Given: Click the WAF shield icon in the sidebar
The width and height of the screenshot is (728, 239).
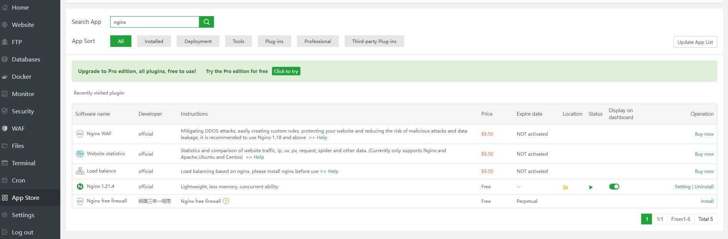Looking at the screenshot, I should click(5, 128).
